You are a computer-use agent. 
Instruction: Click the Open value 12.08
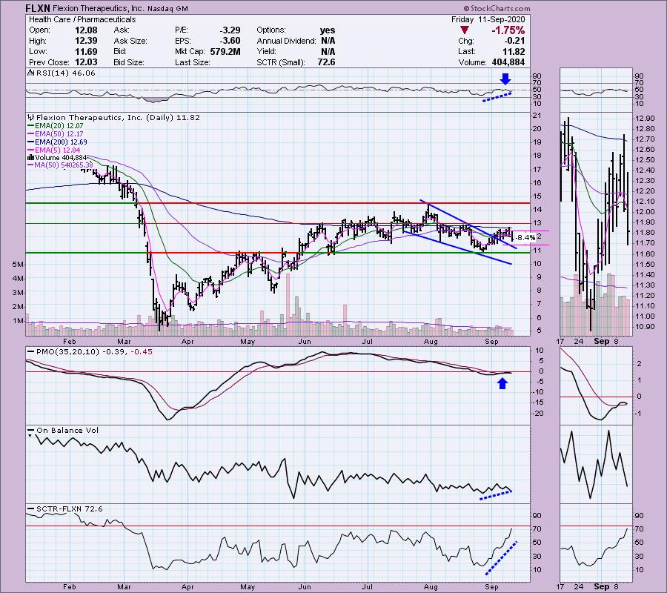87,30
